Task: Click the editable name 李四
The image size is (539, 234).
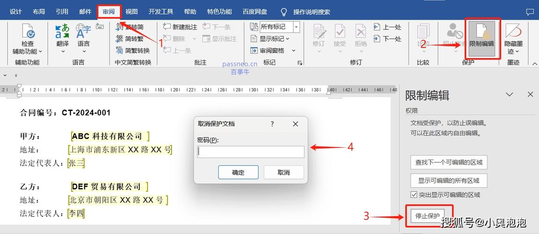Action: point(76,213)
